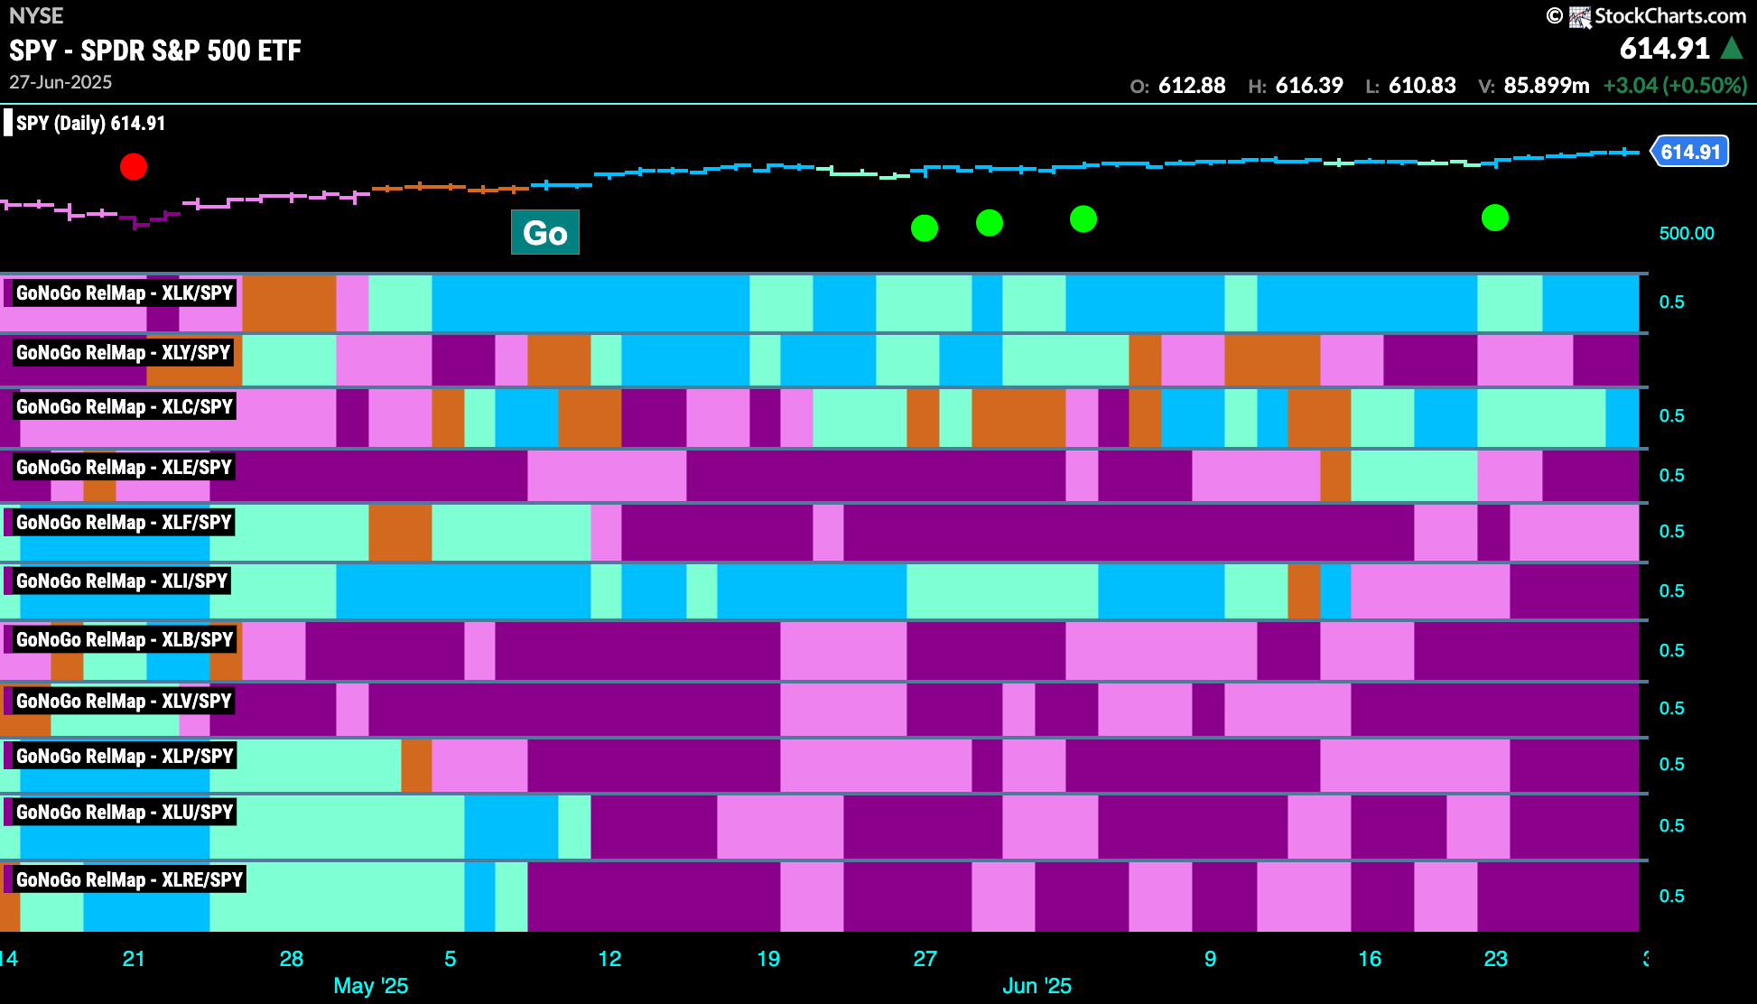Click the "500.00" price axis label

1687,233
